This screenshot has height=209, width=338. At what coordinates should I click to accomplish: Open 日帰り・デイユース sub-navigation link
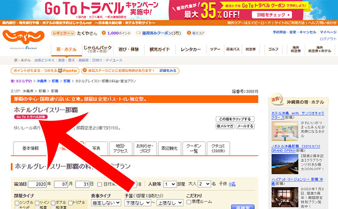tap(107, 60)
